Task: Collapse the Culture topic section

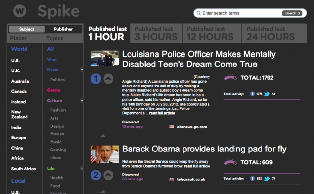Action: 82,100
